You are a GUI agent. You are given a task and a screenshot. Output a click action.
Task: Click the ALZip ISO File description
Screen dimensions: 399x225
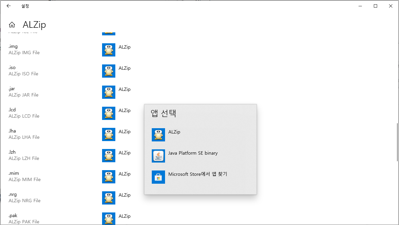click(23, 74)
